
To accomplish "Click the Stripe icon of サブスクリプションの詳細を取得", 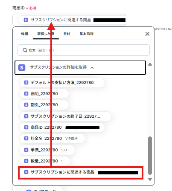I will (22, 68).
